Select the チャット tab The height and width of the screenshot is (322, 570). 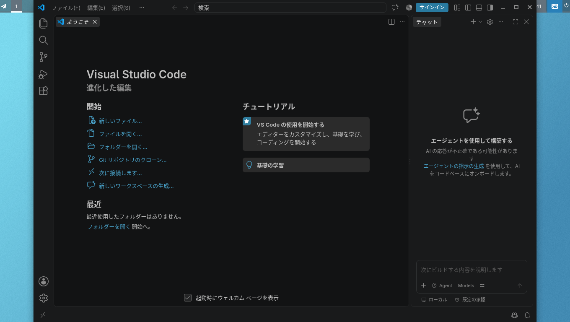427,22
